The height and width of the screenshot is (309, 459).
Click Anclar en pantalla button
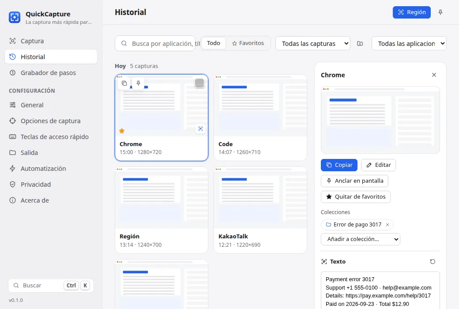(354, 181)
